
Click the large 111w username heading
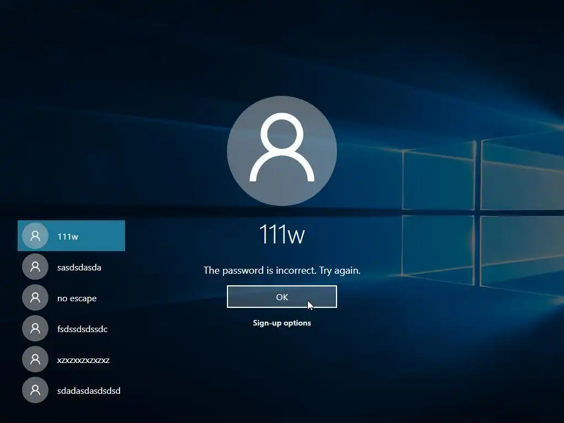pyautogui.click(x=281, y=235)
